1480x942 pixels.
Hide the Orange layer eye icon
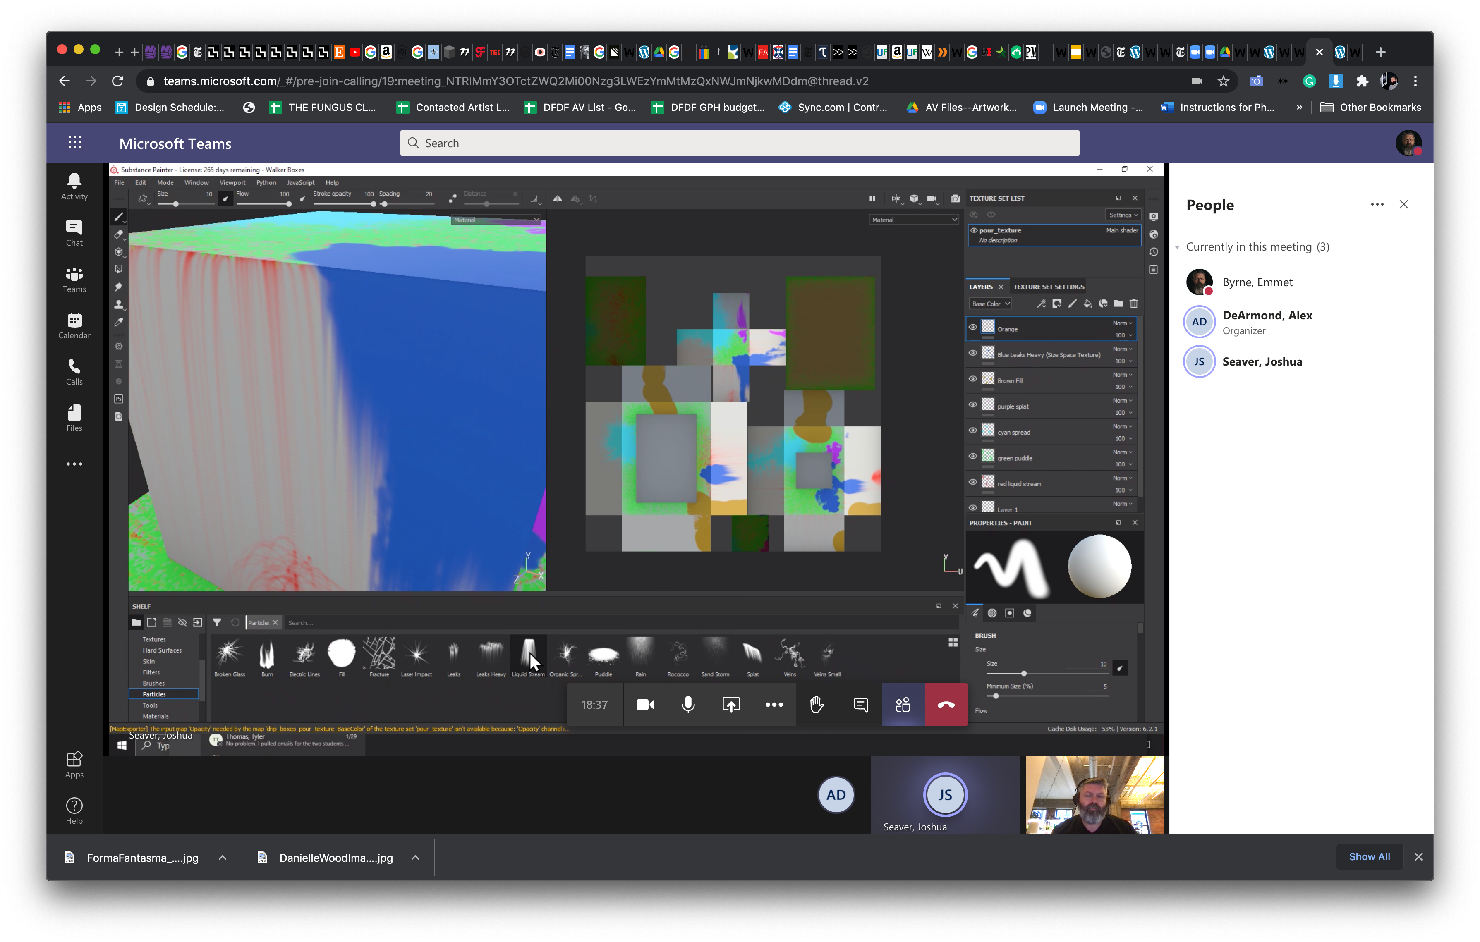[x=973, y=328]
